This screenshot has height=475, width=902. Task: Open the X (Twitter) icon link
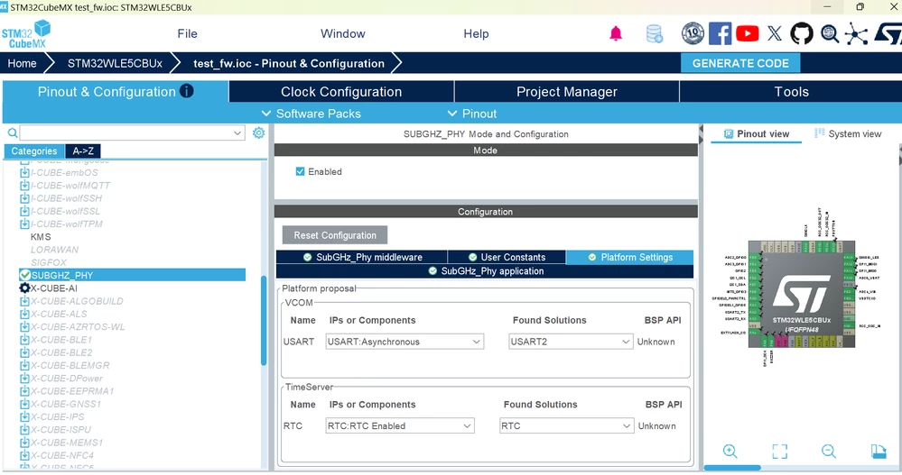coord(775,34)
